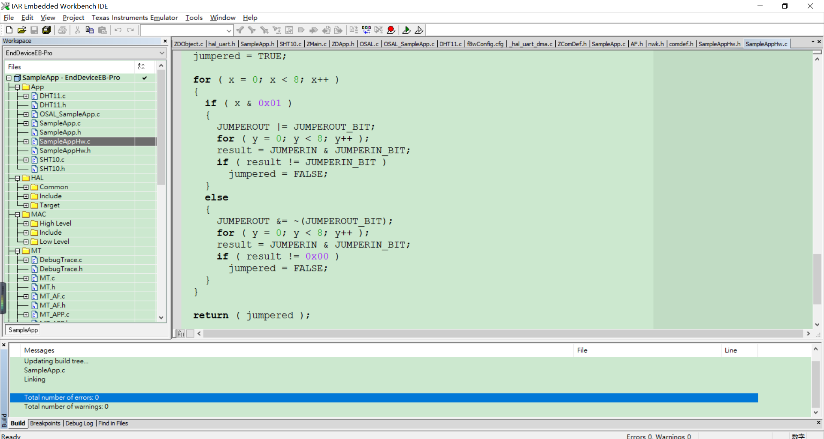Switch to the hal_uart.h editor tab
Image resolution: width=824 pixels, height=439 pixels.
click(221, 44)
